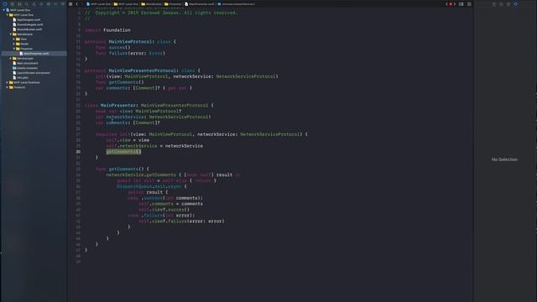This screenshot has height=302, width=537.
Task: Click the related items grid icon
Action: click(70, 4)
